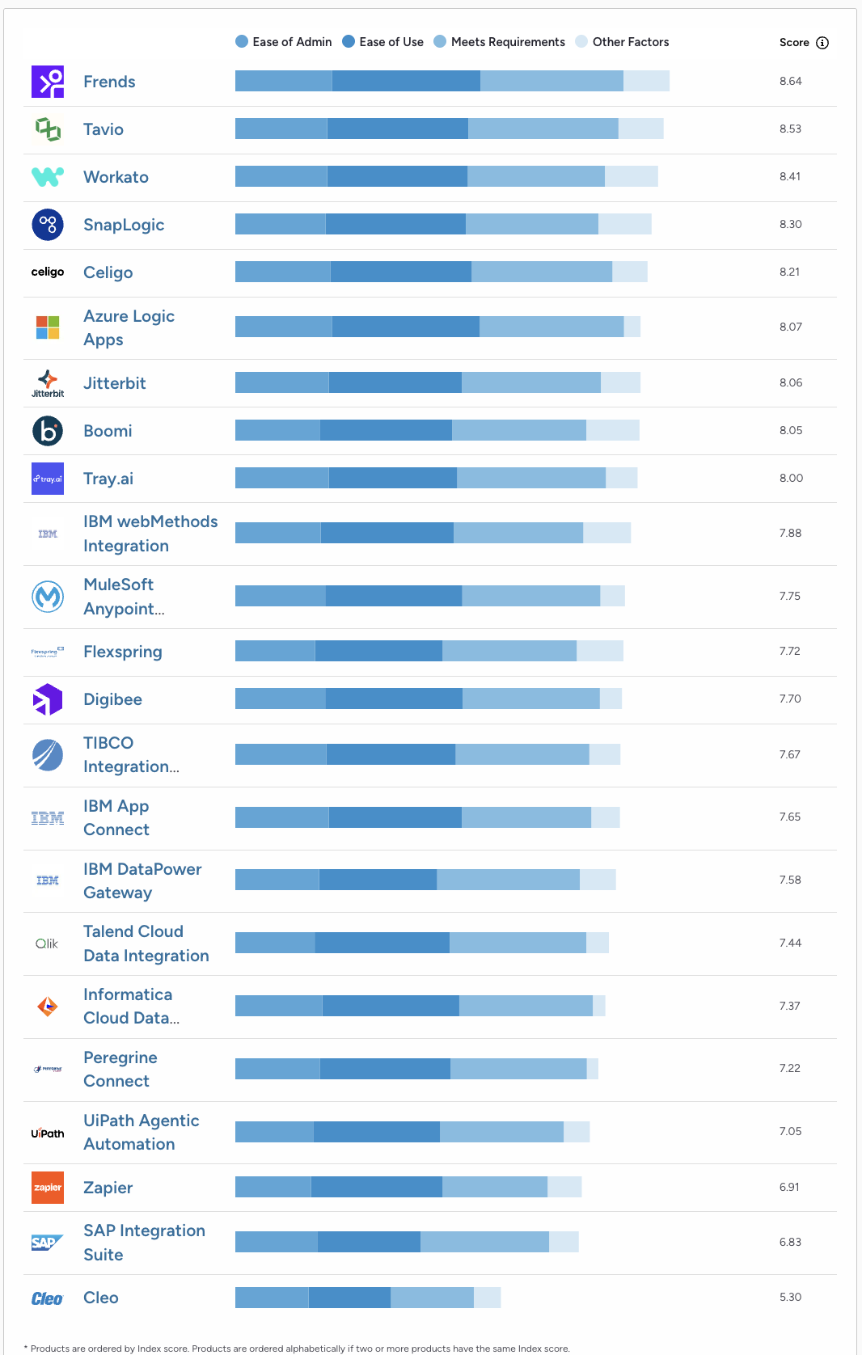The image size is (862, 1355).
Task: Open the Tavio product page
Action: pyautogui.click(x=104, y=129)
